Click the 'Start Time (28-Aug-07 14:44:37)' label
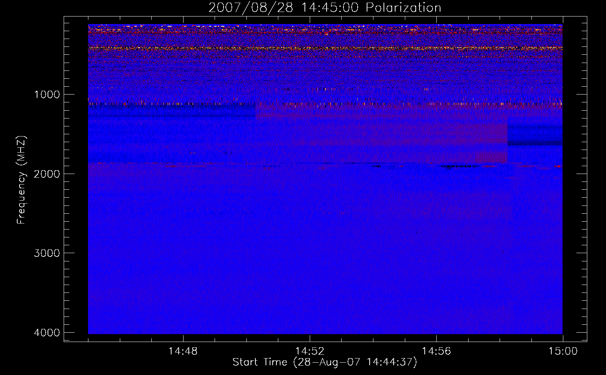This screenshot has height=375, width=606. coord(325,362)
